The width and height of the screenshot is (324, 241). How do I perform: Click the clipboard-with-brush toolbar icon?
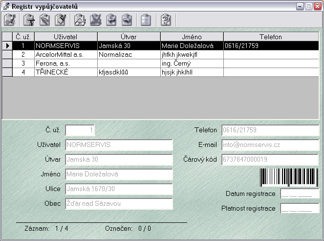[x=60, y=20]
